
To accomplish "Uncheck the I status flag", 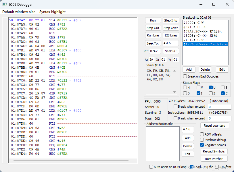I will (x=198, y=93).
